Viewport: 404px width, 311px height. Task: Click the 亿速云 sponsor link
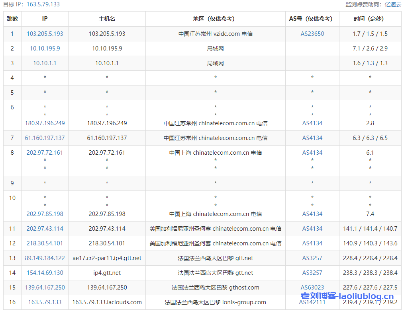pos(393,4)
